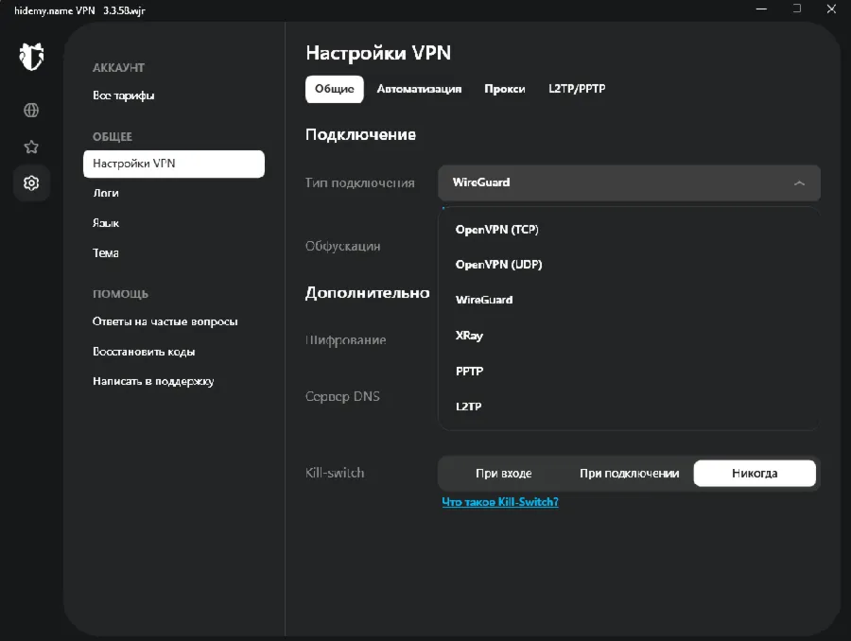Open the WireGuard connection type combo box

click(629, 182)
